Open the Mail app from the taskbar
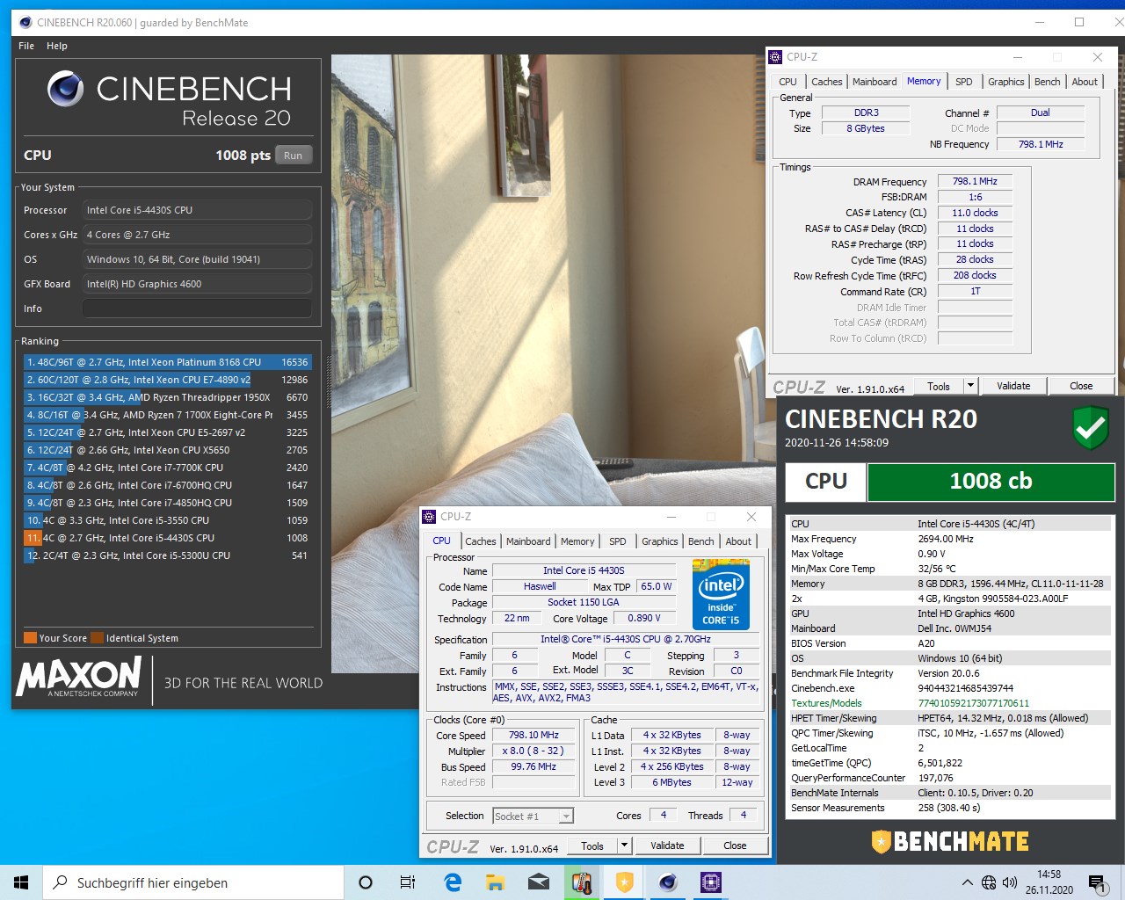 (x=539, y=882)
